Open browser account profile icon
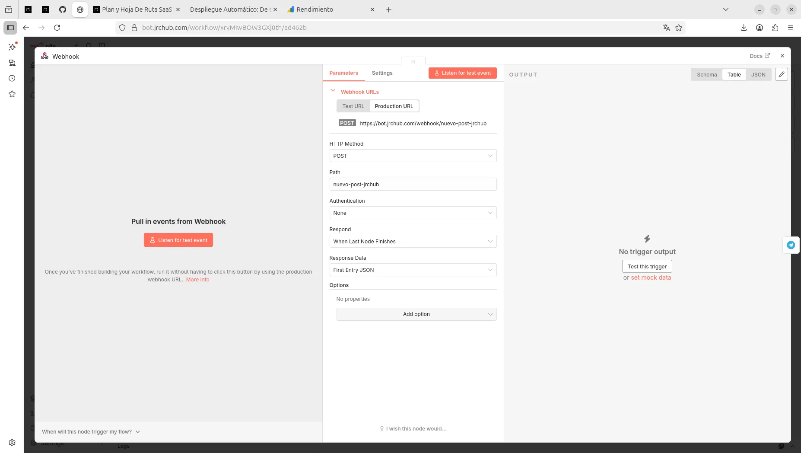Viewport: 801px width, 453px height. pyautogui.click(x=760, y=28)
